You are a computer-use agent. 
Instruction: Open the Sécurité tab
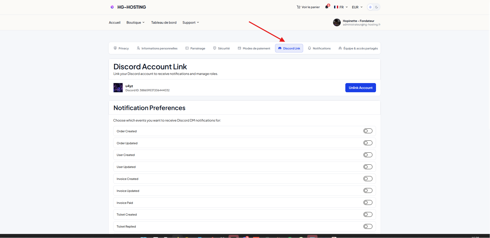[221, 48]
